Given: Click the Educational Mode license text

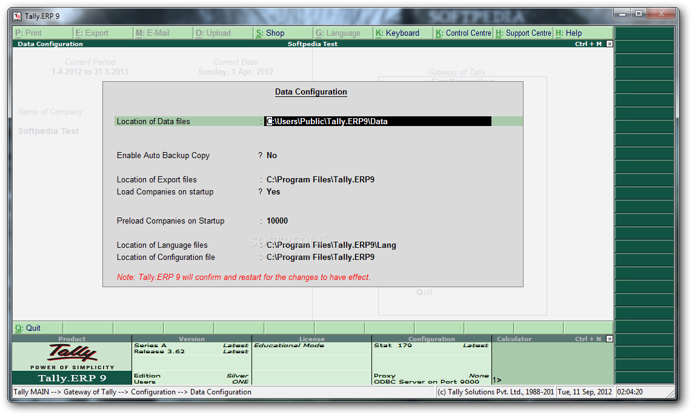Looking at the screenshot, I should pyautogui.click(x=289, y=345).
